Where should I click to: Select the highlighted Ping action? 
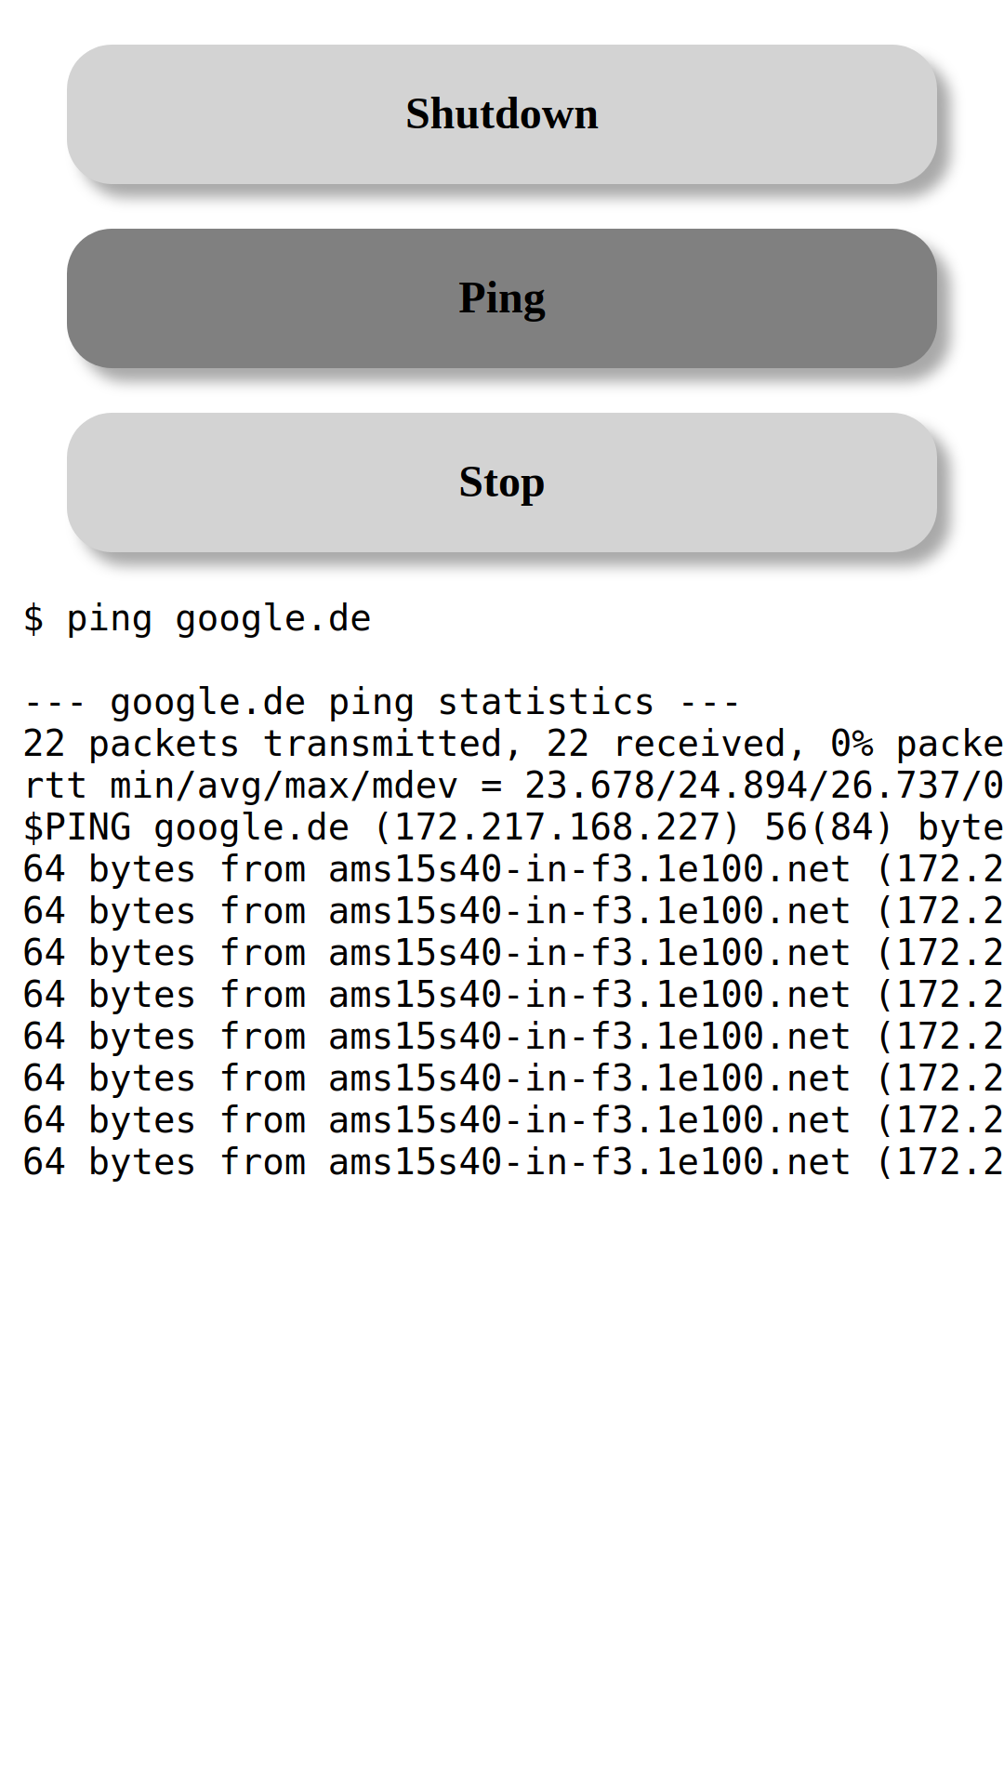pyautogui.click(x=502, y=297)
